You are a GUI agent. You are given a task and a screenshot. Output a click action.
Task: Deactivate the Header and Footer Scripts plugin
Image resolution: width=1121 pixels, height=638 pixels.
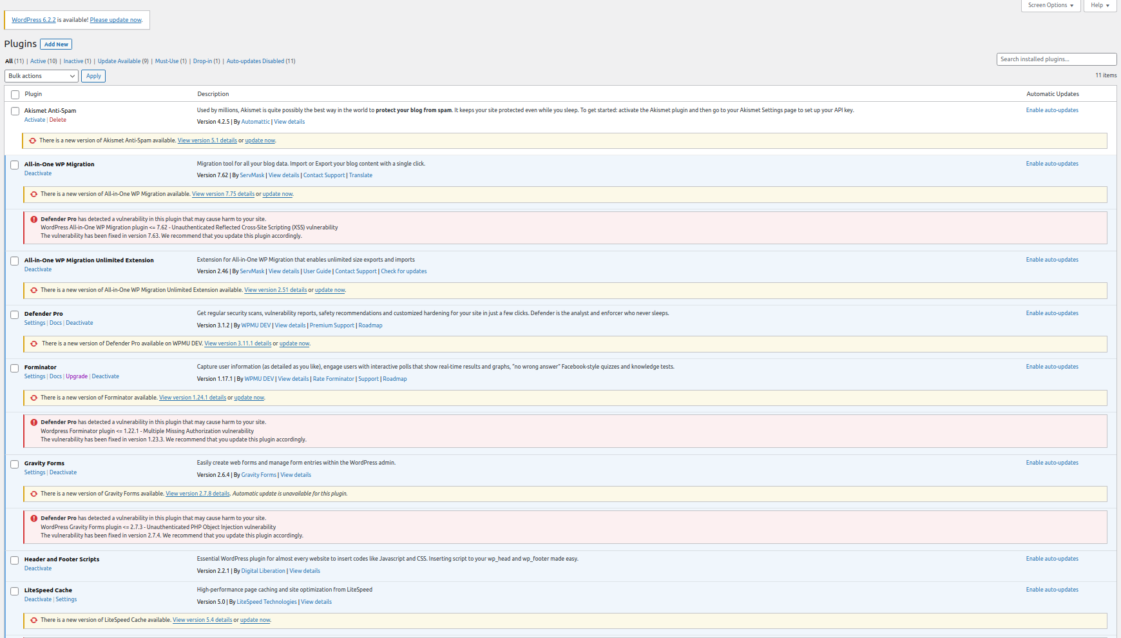(x=38, y=568)
